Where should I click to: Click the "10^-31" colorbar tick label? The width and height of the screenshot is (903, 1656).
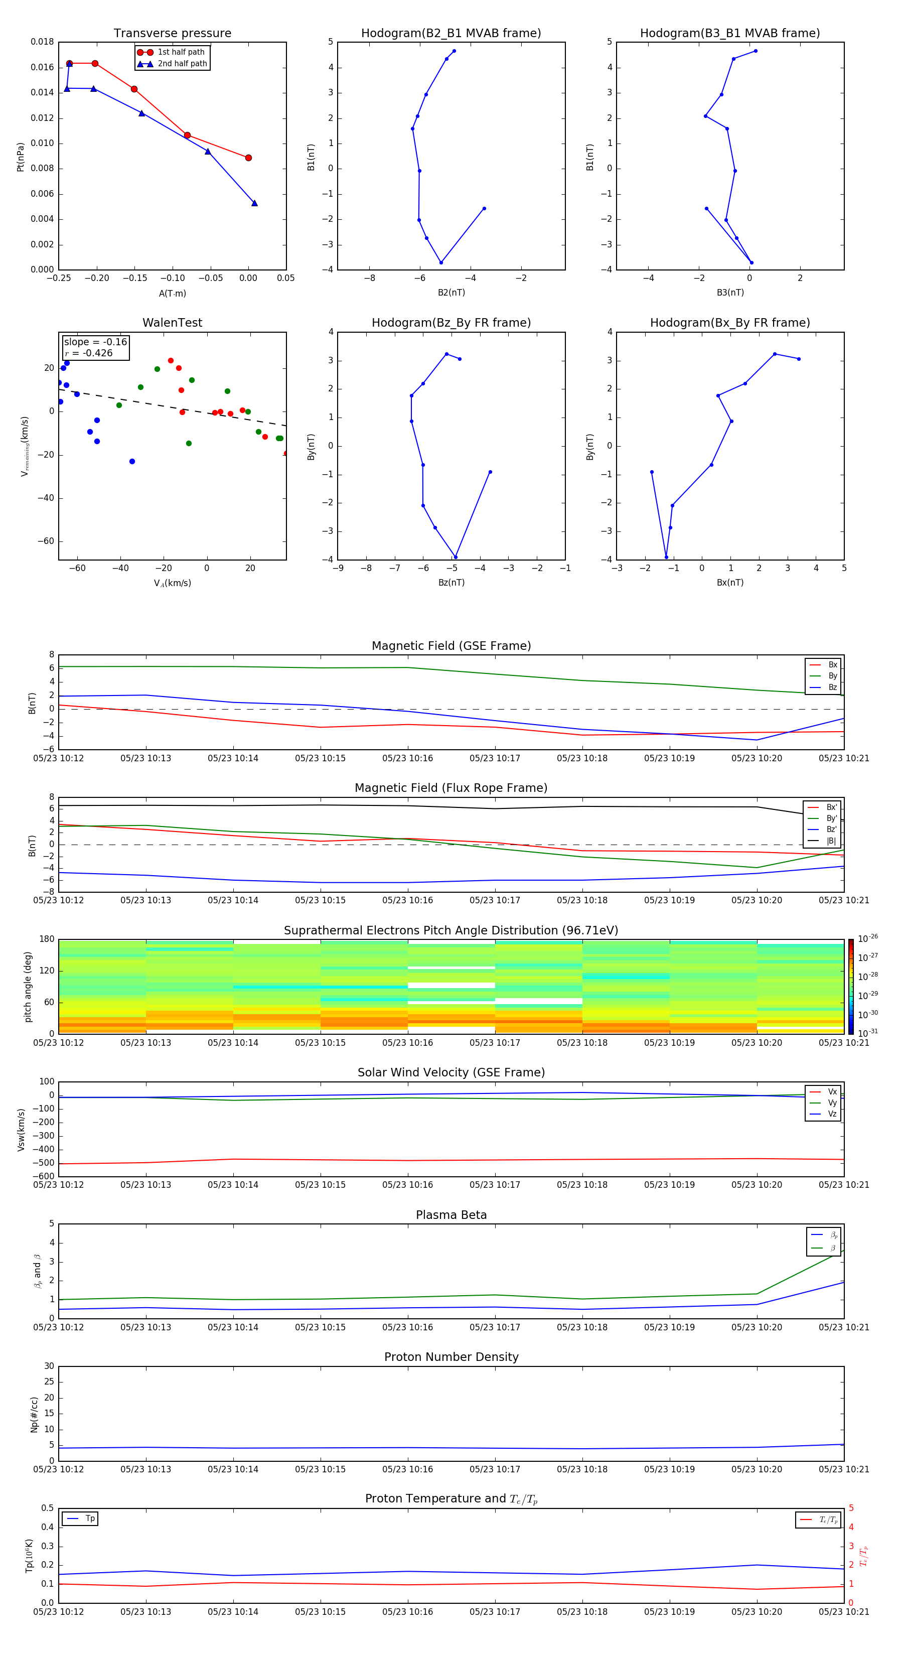[x=868, y=1033]
